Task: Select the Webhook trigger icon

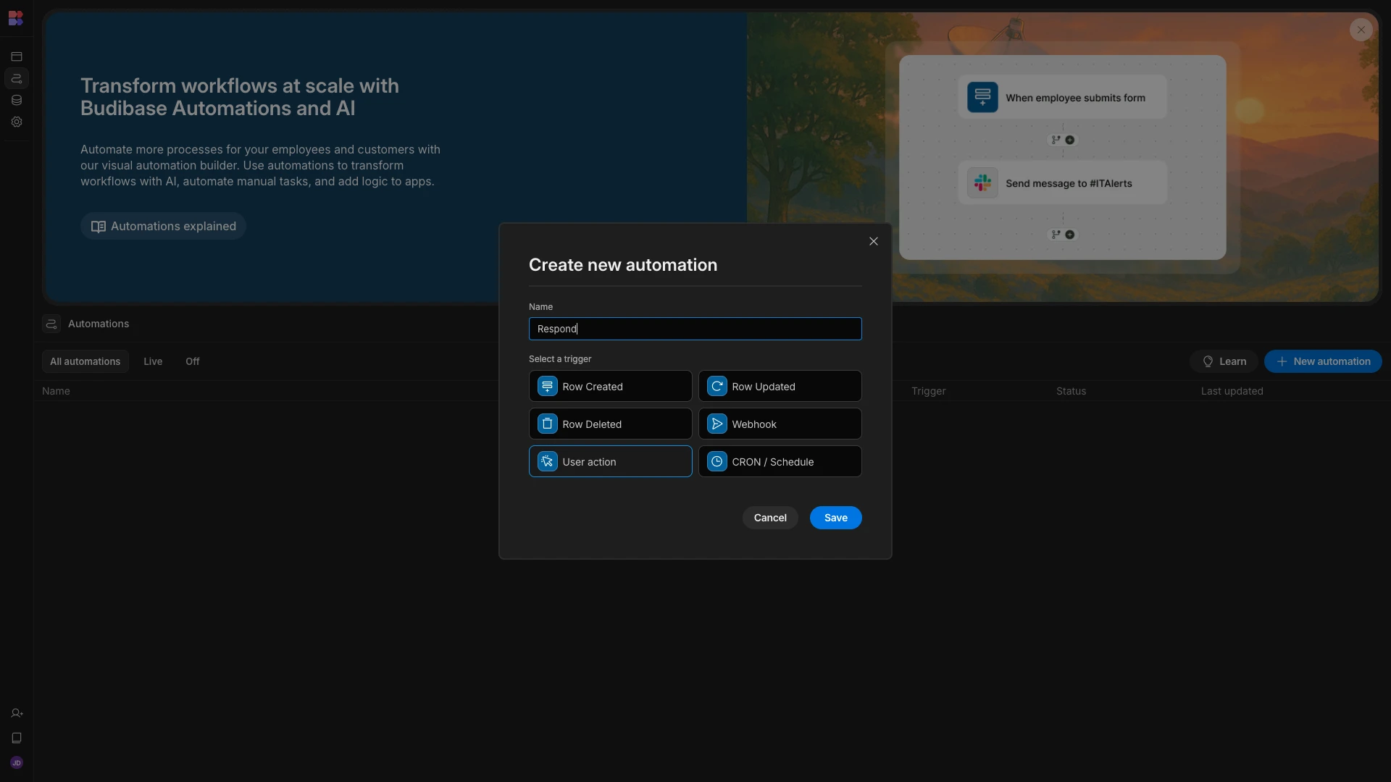Action: tap(717, 424)
